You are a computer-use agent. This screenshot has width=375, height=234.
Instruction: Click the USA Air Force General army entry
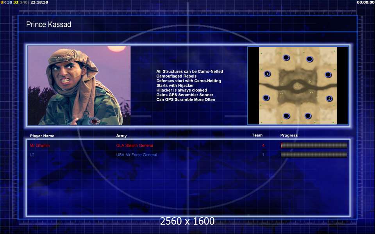coord(136,155)
